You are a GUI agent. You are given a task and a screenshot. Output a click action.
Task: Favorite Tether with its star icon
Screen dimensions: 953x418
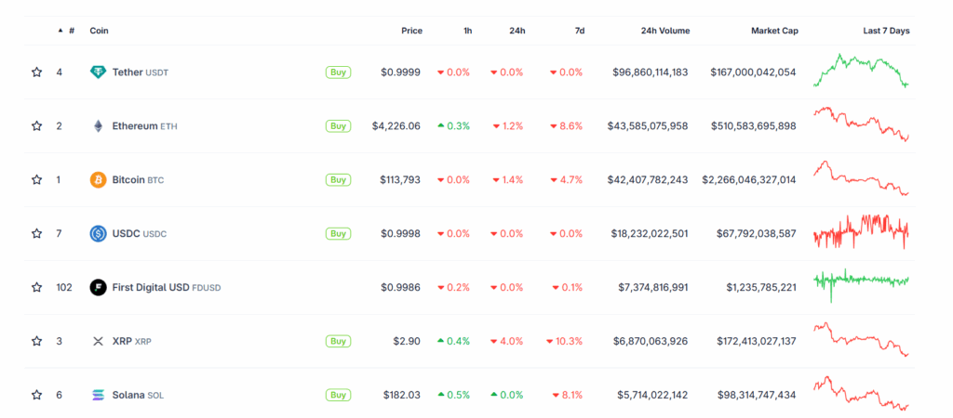(36, 72)
